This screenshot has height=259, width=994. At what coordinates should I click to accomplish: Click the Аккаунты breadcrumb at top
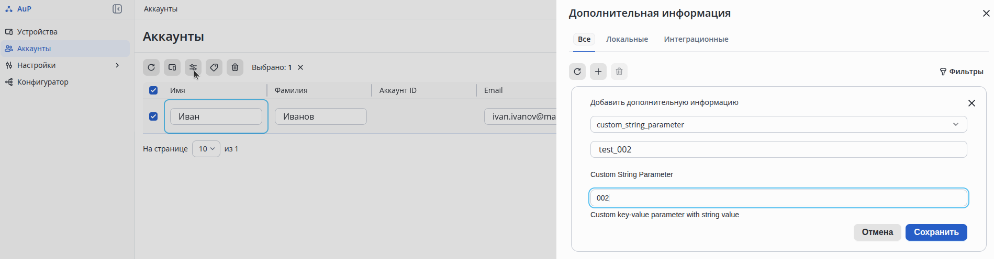click(x=161, y=9)
